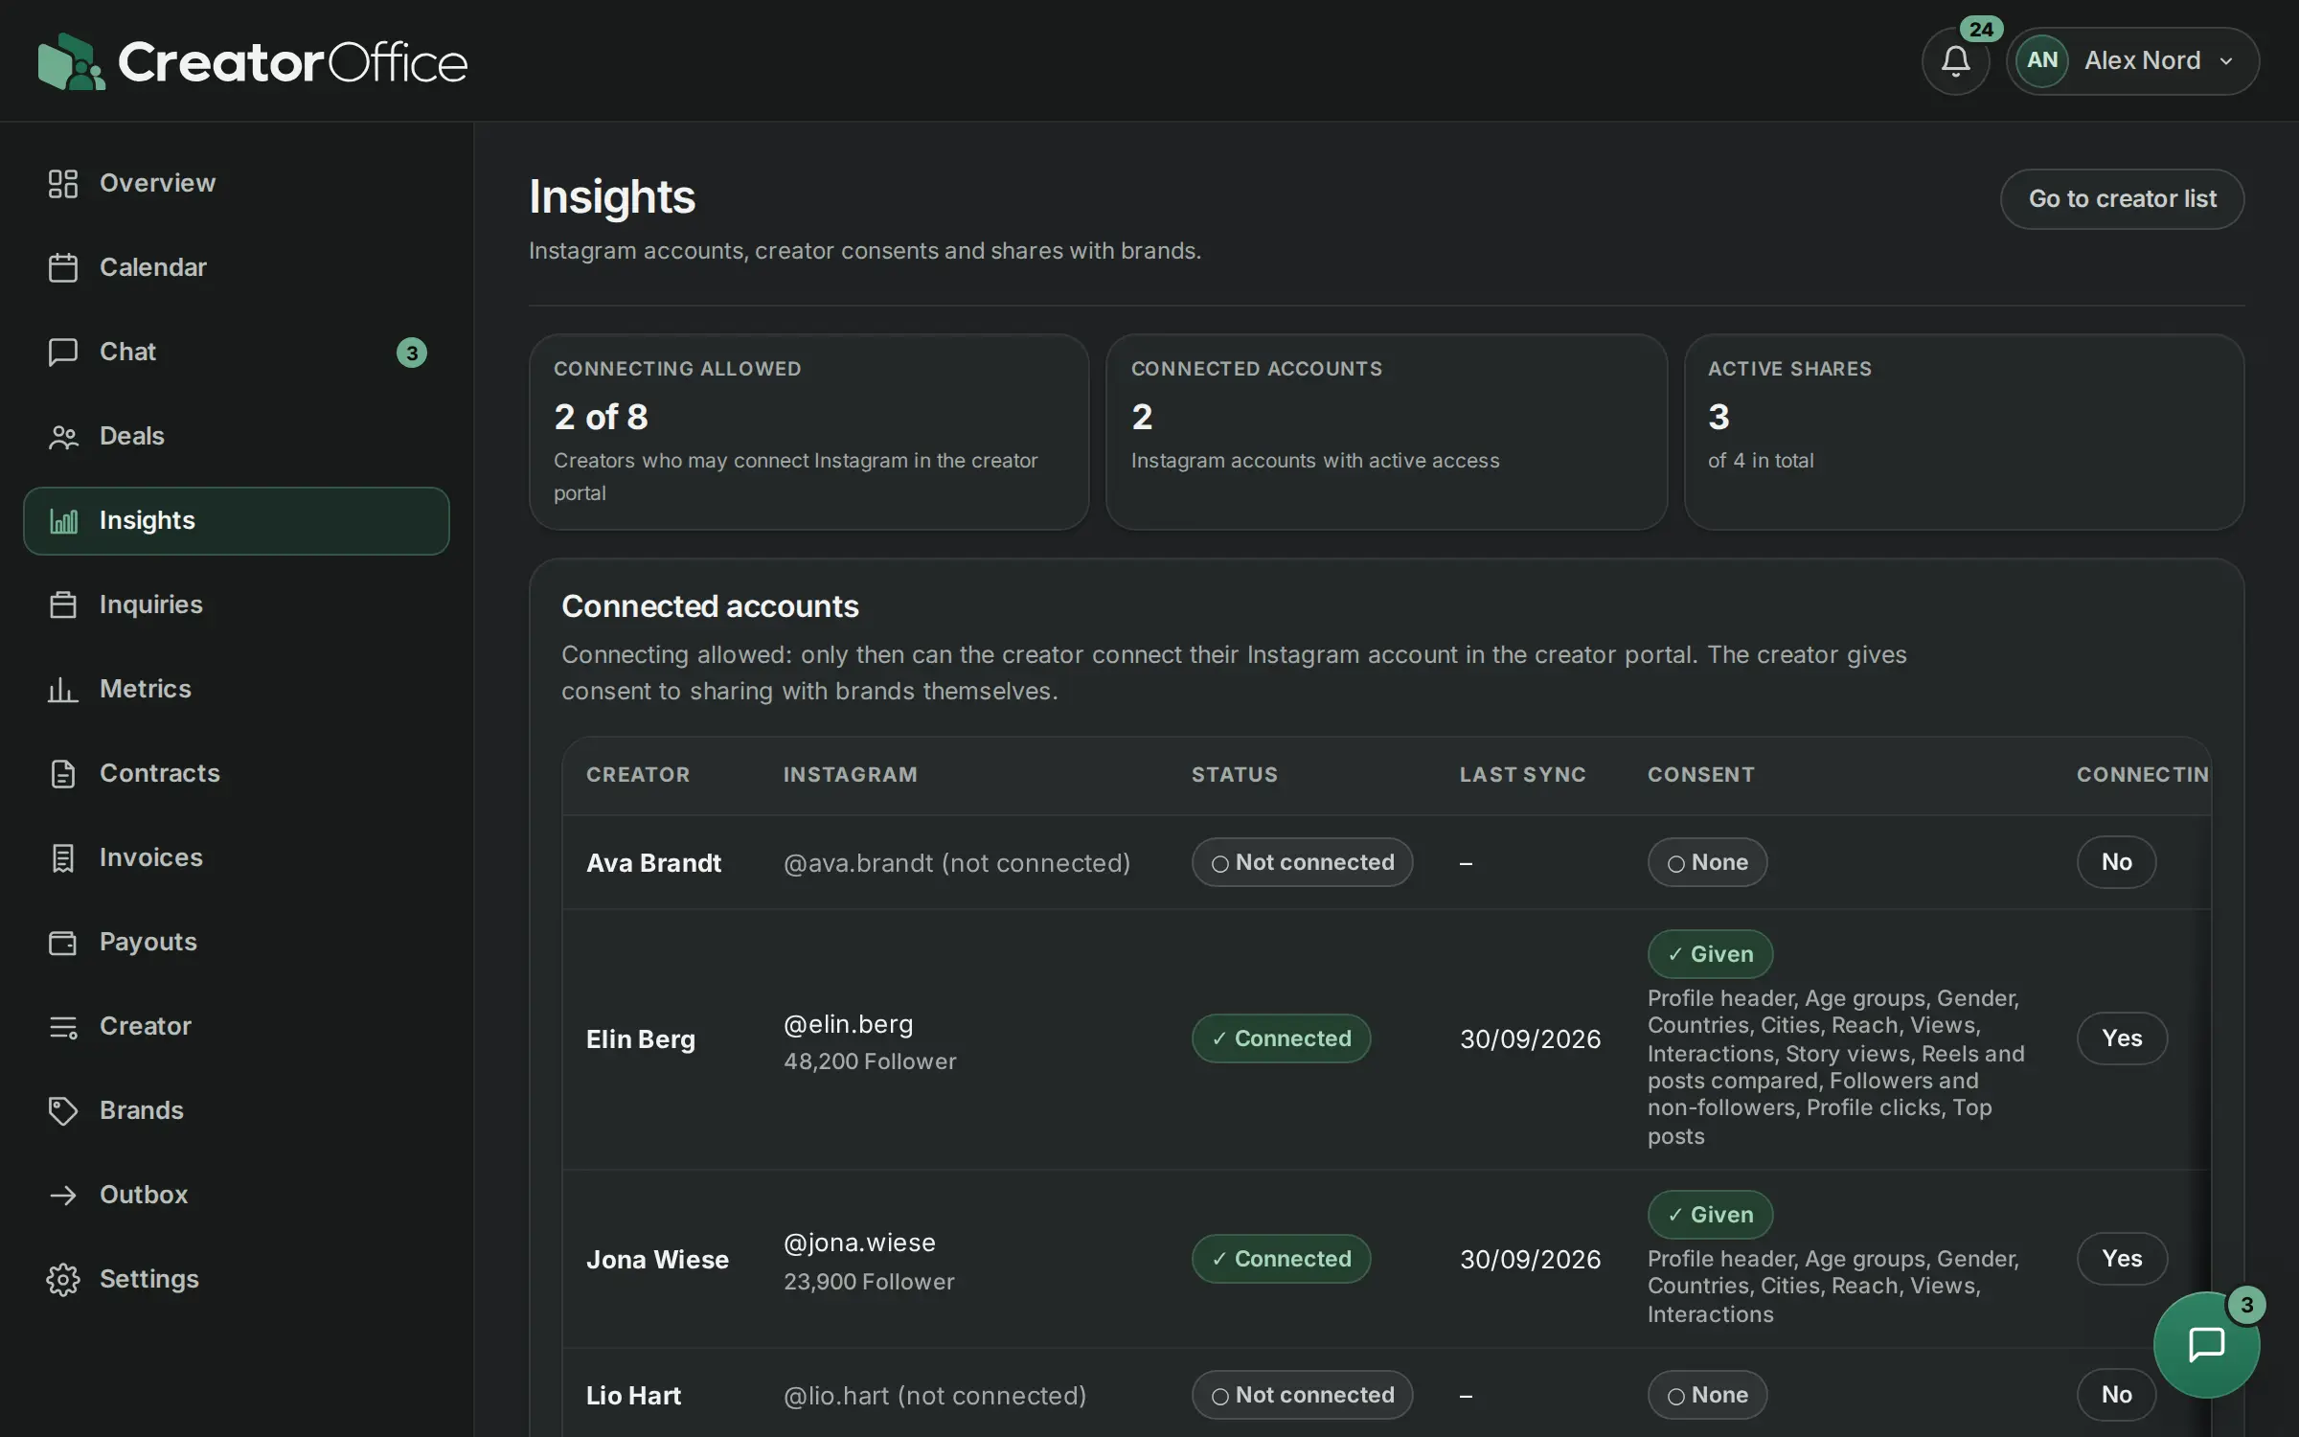Click the Brands tag icon

click(x=63, y=1110)
